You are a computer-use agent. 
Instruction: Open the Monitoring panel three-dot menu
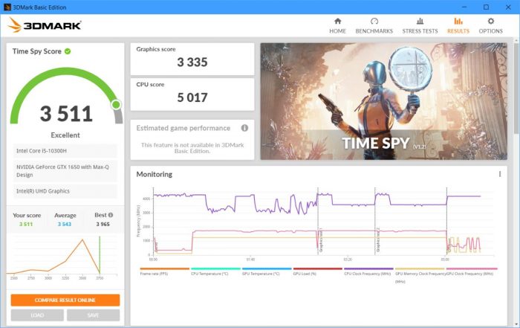tap(499, 175)
